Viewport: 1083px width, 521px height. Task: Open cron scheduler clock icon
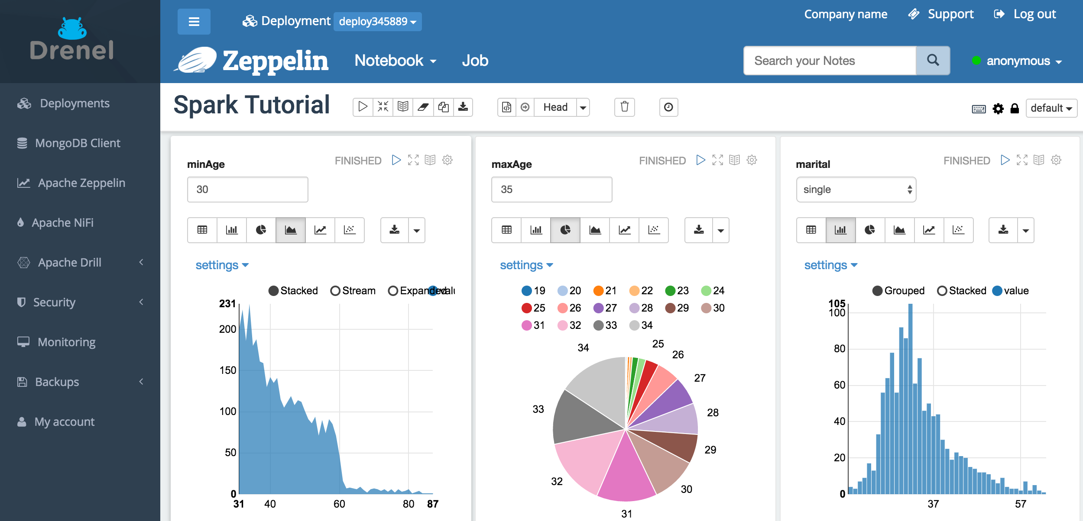coord(668,107)
